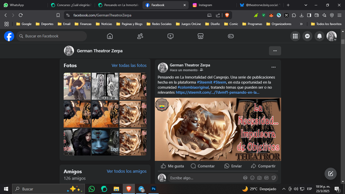Click the Enviar button on post
This screenshot has height=194, width=345.
tap(233, 166)
